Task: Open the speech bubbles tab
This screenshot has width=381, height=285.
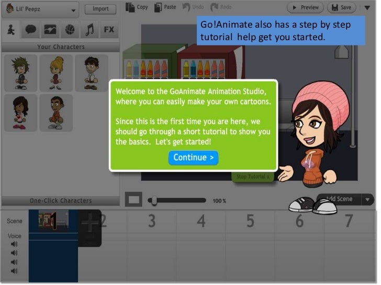Action: point(30,30)
